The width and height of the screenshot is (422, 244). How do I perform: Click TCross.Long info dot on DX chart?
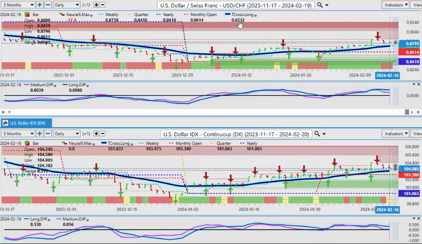click(x=132, y=144)
